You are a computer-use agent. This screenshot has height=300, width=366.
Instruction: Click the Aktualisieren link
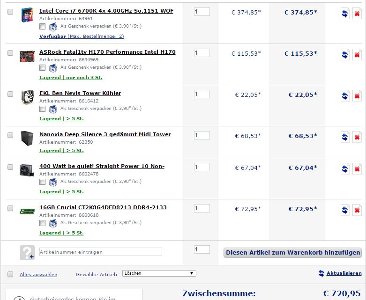coord(344,273)
